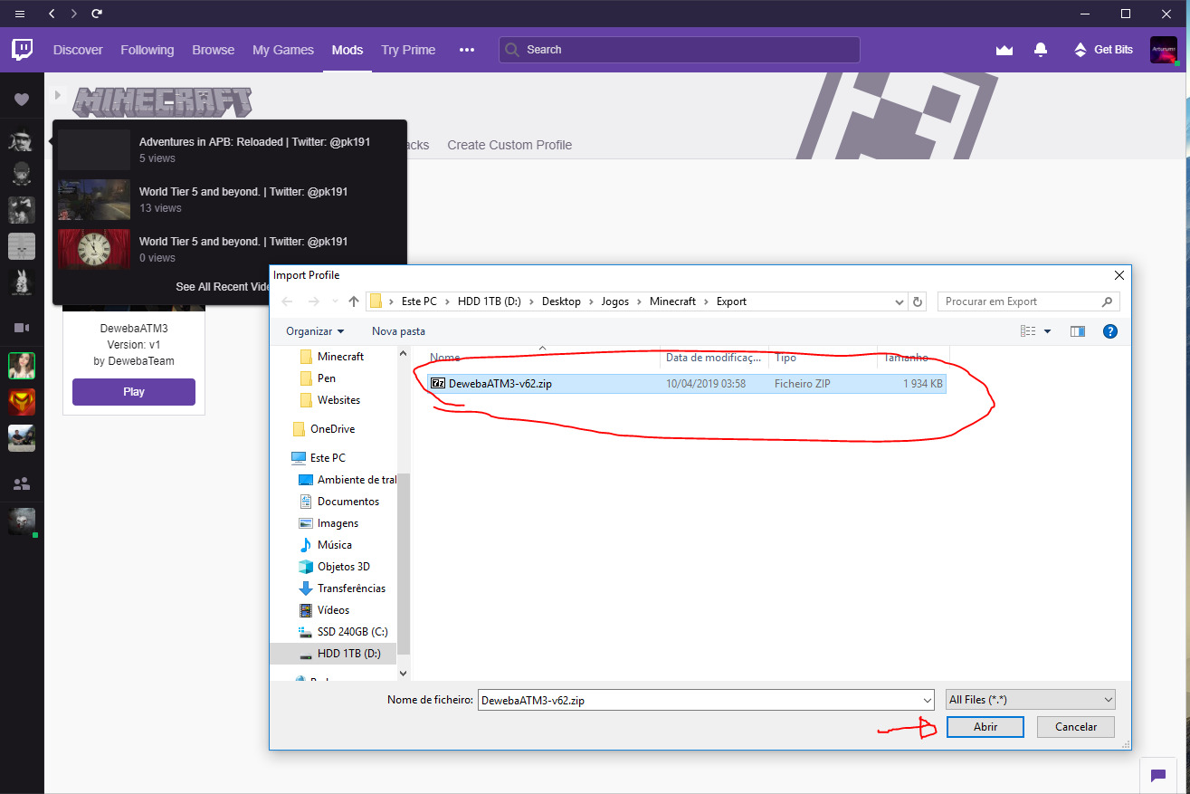Viewport: 1190px width, 794px height.
Task: Open the All Files type dropdown
Action: tap(1030, 700)
